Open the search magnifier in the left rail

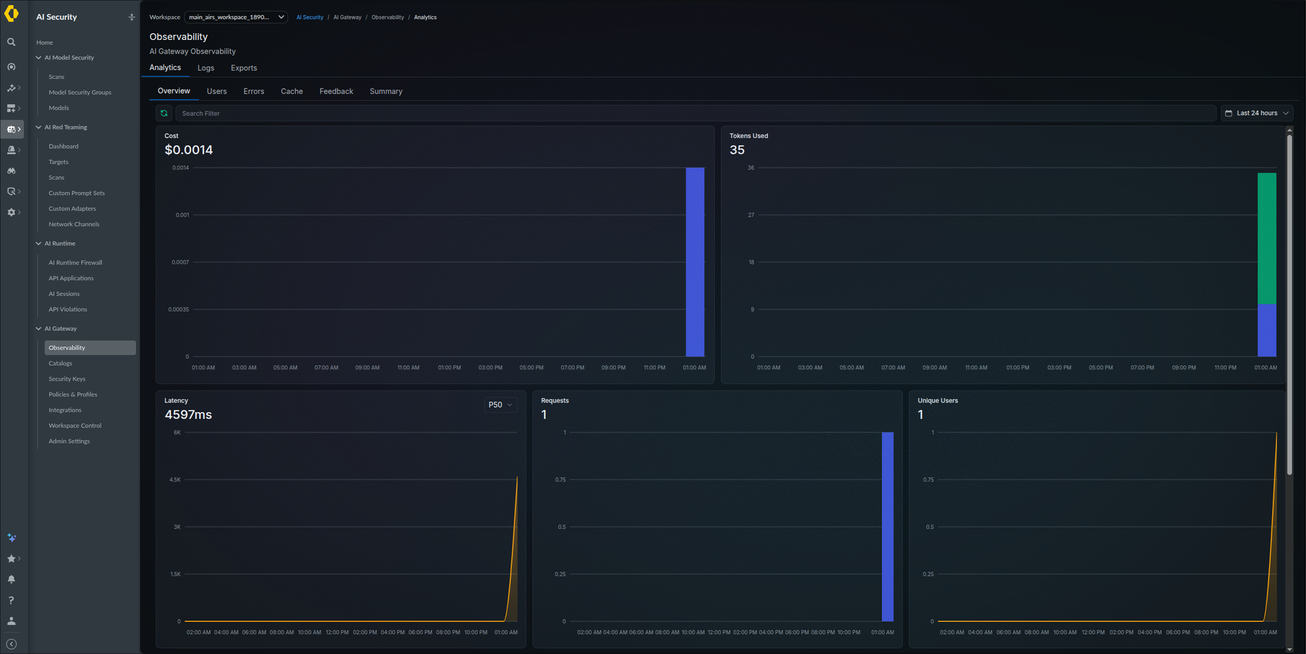pos(11,42)
